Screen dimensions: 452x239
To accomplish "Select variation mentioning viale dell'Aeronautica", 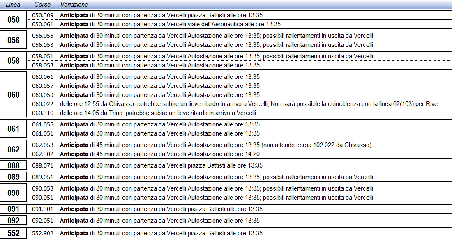I will (x=171, y=24).
